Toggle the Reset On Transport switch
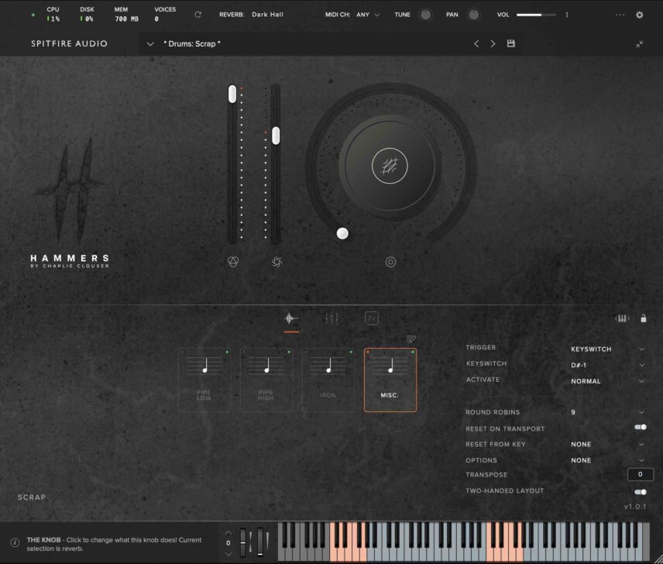The height and width of the screenshot is (564, 663). (641, 428)
